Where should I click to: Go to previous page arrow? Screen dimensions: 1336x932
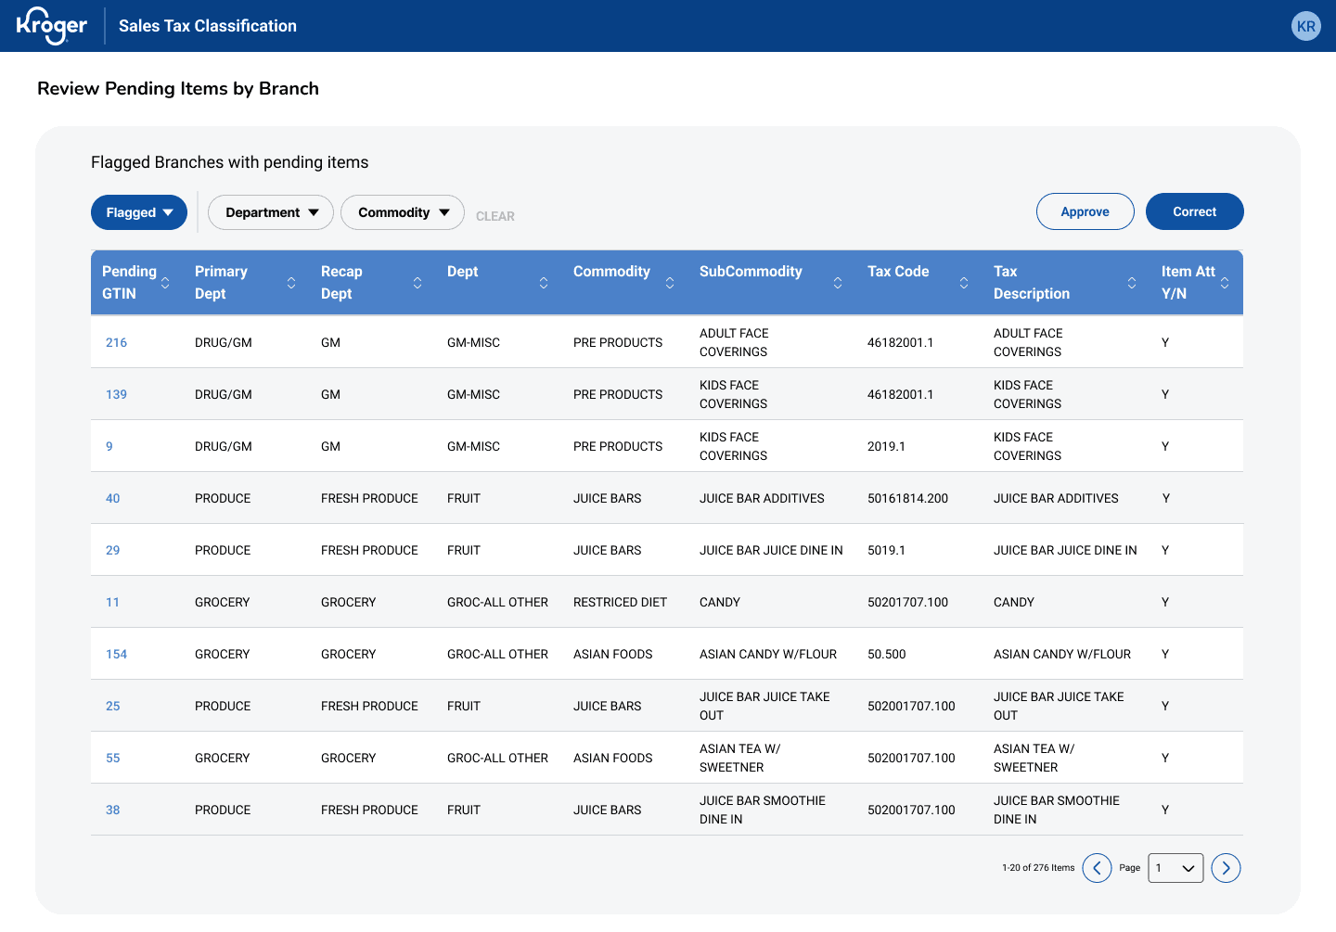[1097, 868]
